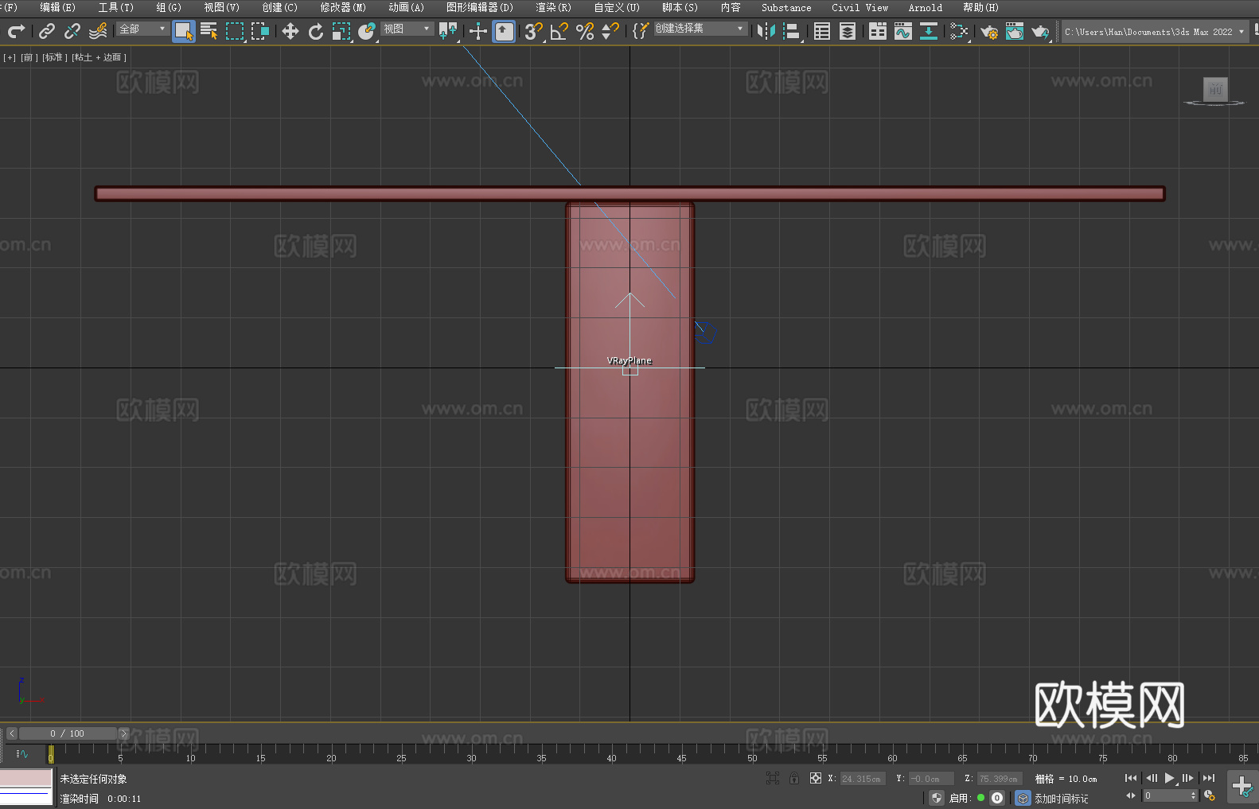Click the pink color swatch at bottom-left
Image resolution: width=1259 pixels, height=809 pixels.
26,777
